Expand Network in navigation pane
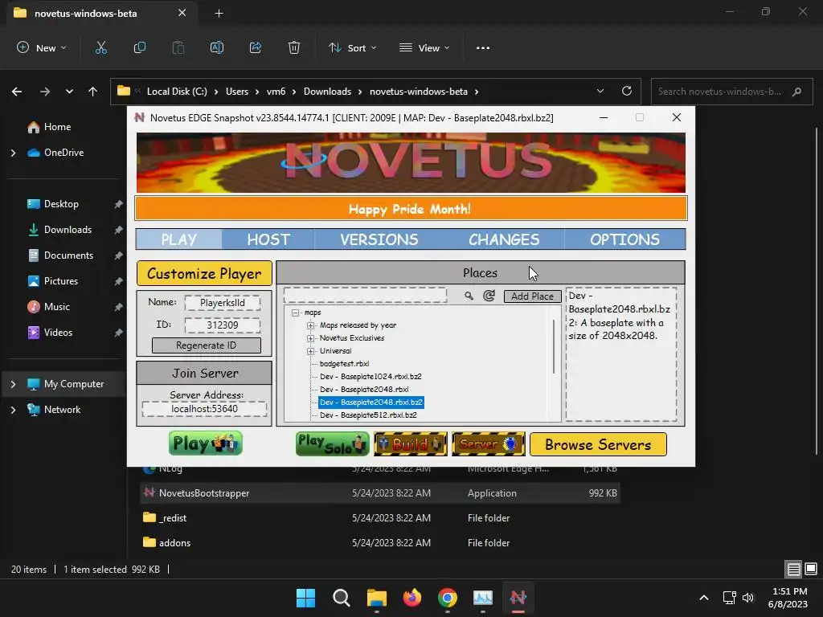The width and height of the screenshot is (823, 617). [13, 410]
